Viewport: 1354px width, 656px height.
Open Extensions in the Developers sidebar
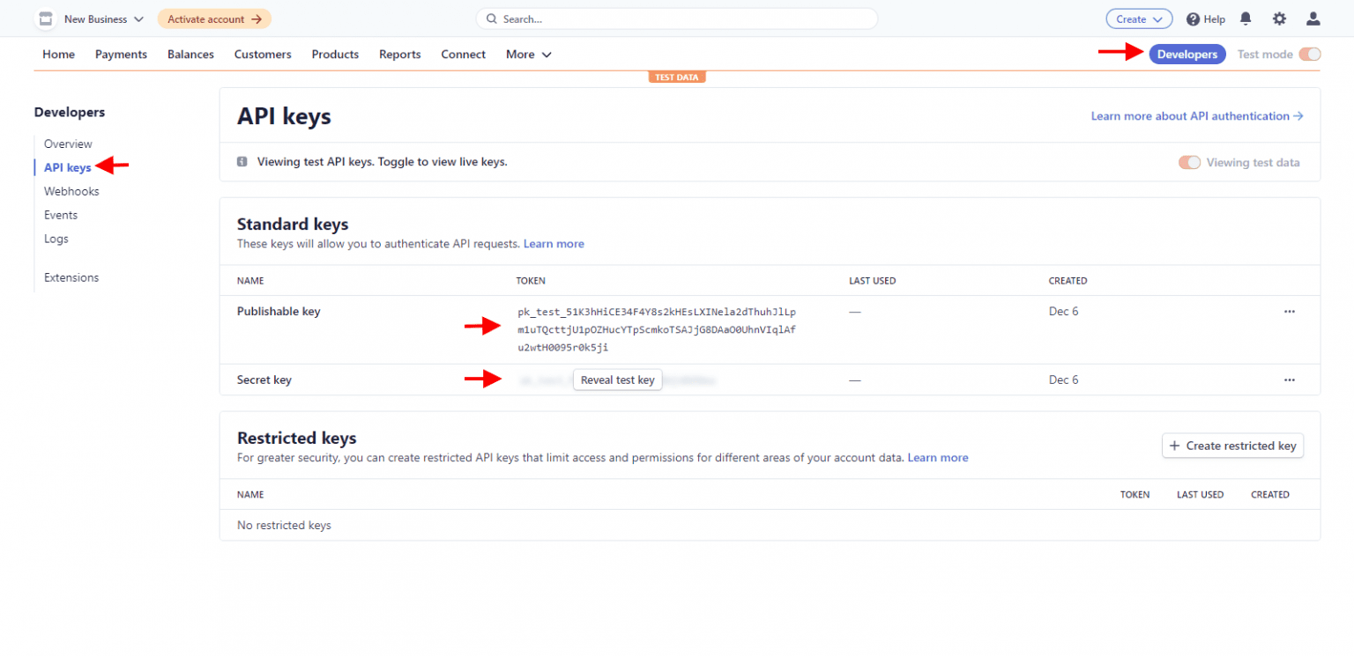click(71, 277)
